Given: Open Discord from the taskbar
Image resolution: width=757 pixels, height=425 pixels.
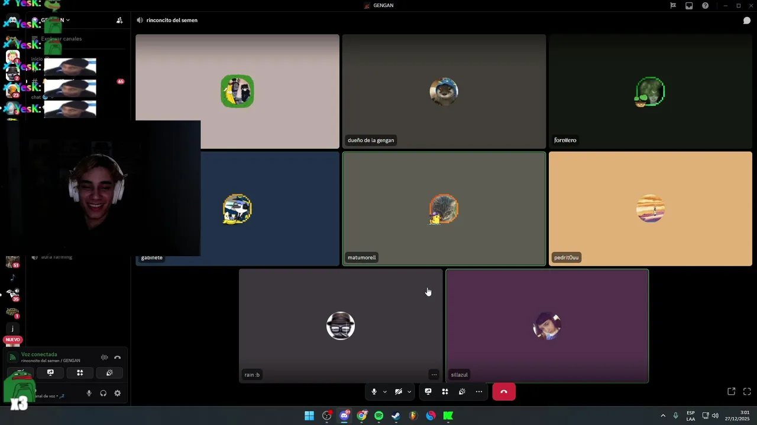Looking at the screenshot, I should 344,416.
